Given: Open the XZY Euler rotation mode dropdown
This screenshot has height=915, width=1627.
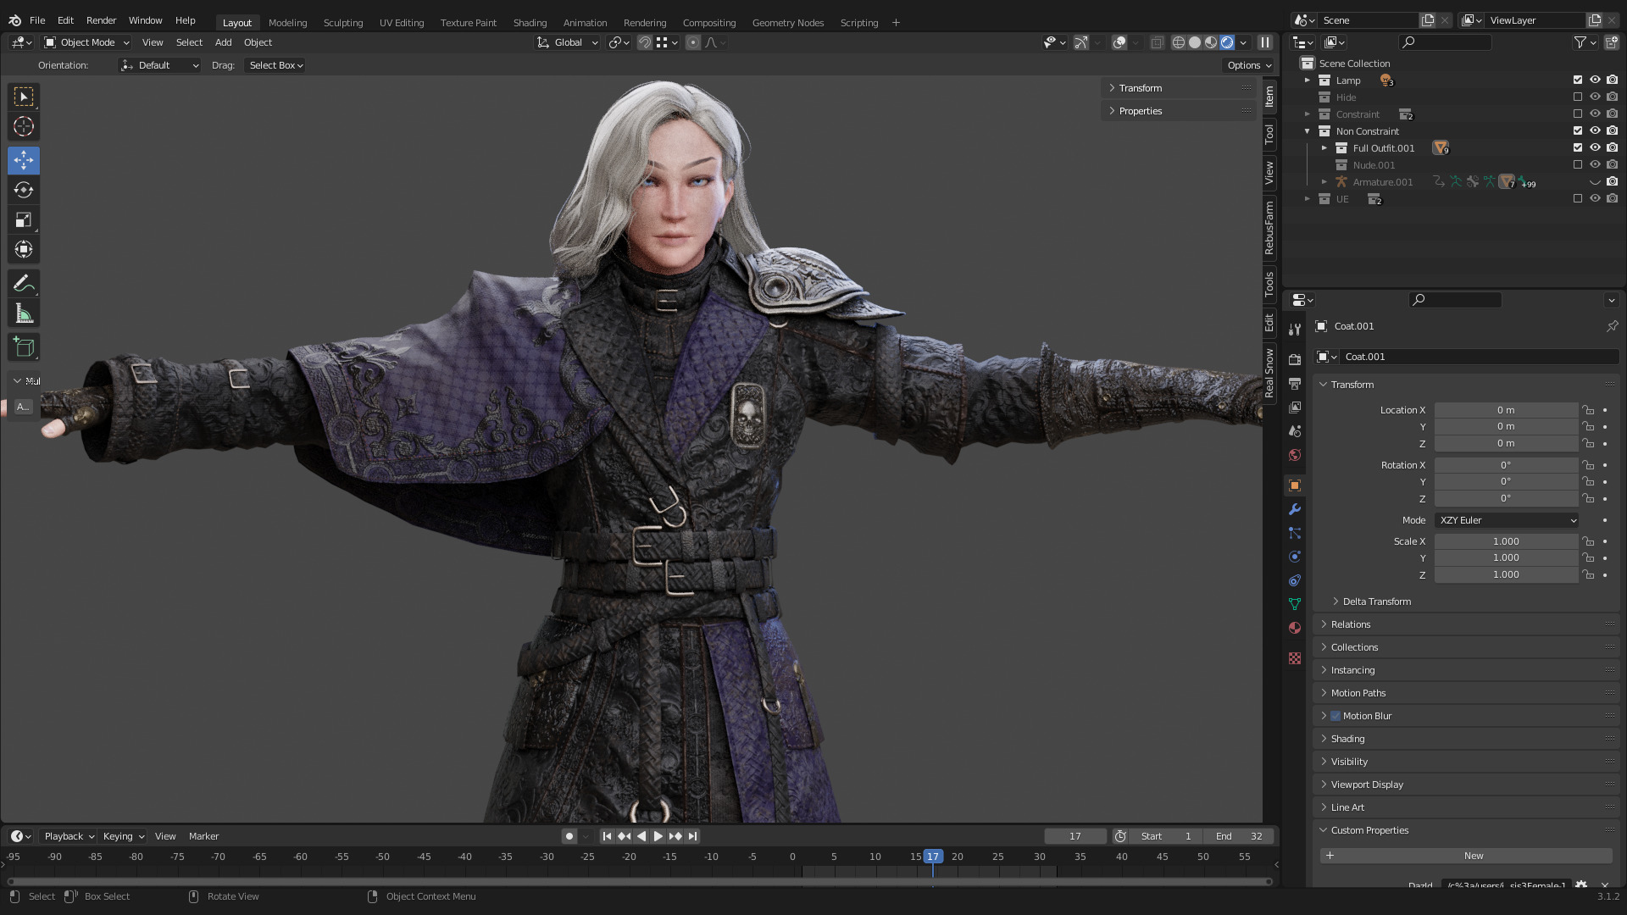Looking at the screenshot, I should pos(1507,520).
